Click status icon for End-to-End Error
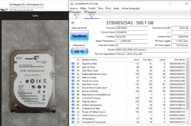 [x=73, y=91]
